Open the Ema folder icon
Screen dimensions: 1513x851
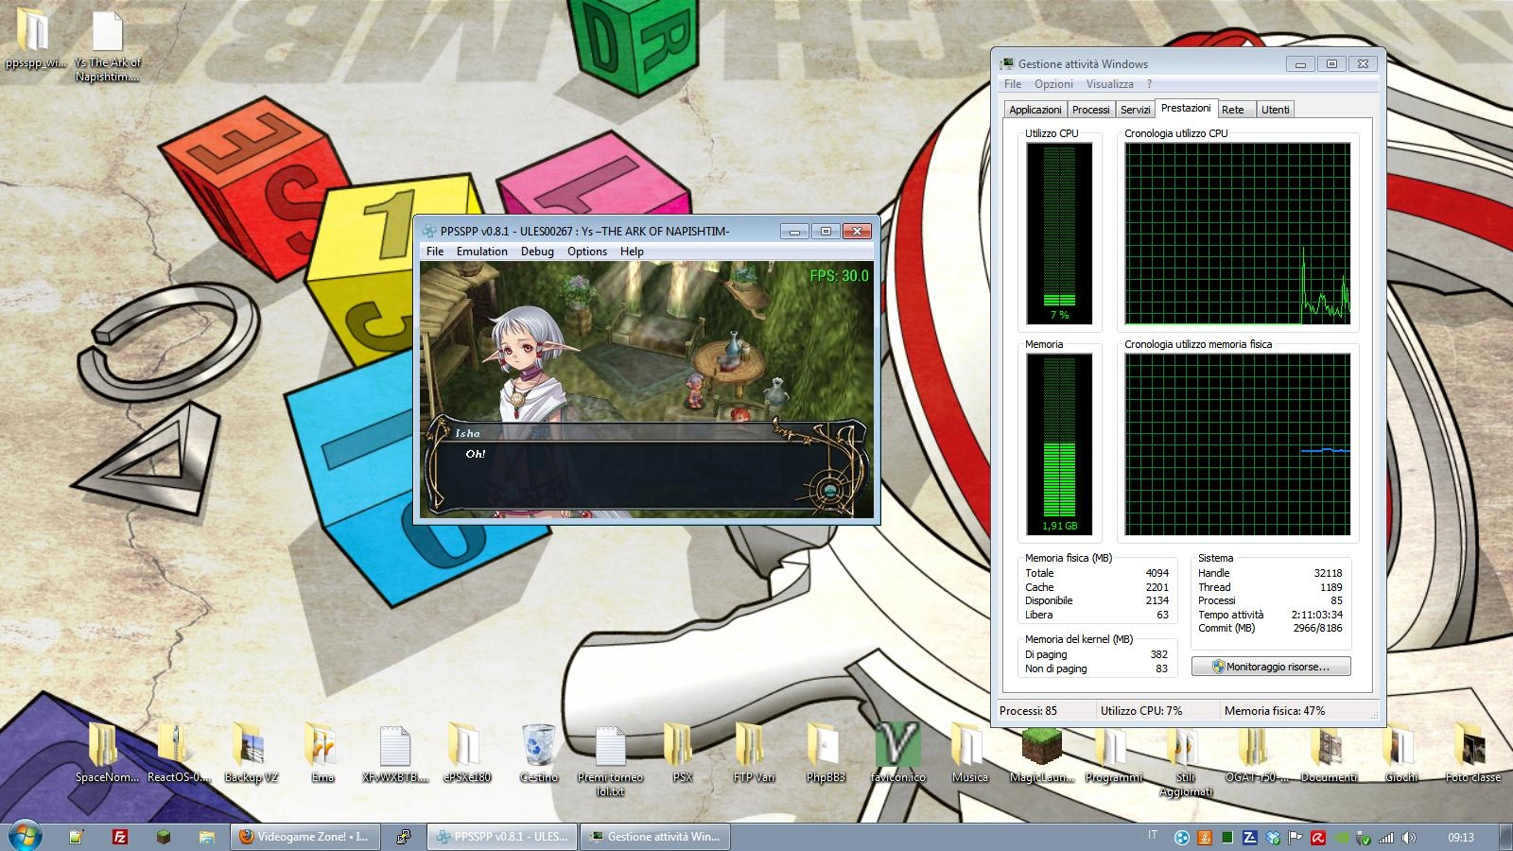[322, 754]
